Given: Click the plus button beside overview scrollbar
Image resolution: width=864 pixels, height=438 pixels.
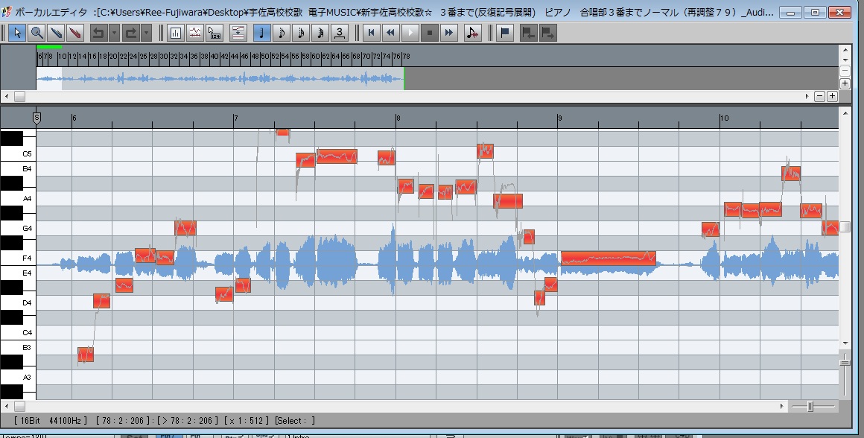Looking at the screenshot, I should pyautogui.click(x=832, y=96).
